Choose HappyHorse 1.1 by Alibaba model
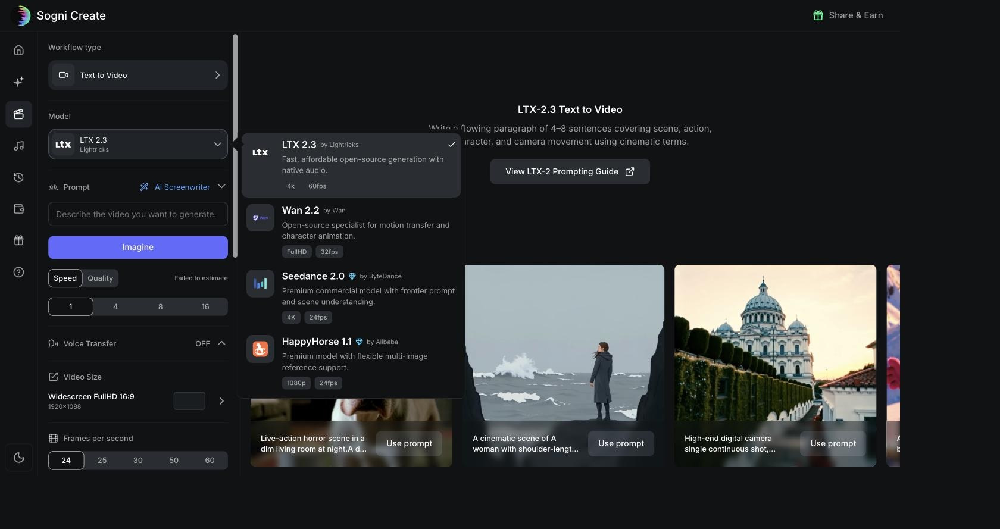Viewport: 1000px width, 529px height. click(351, 361)
